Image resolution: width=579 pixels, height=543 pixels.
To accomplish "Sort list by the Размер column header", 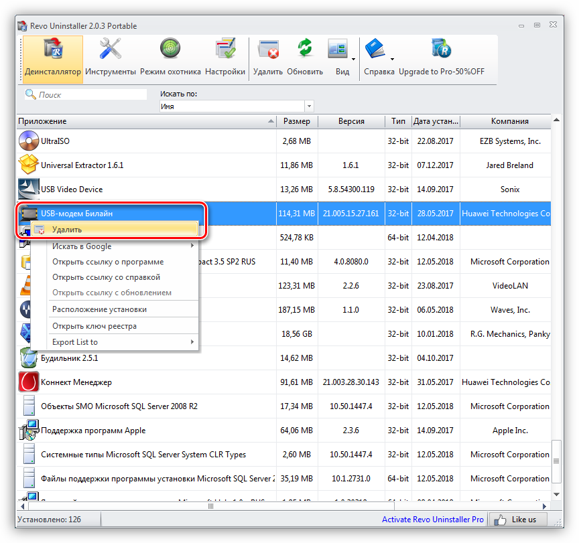I will click(x=296, y=121).
